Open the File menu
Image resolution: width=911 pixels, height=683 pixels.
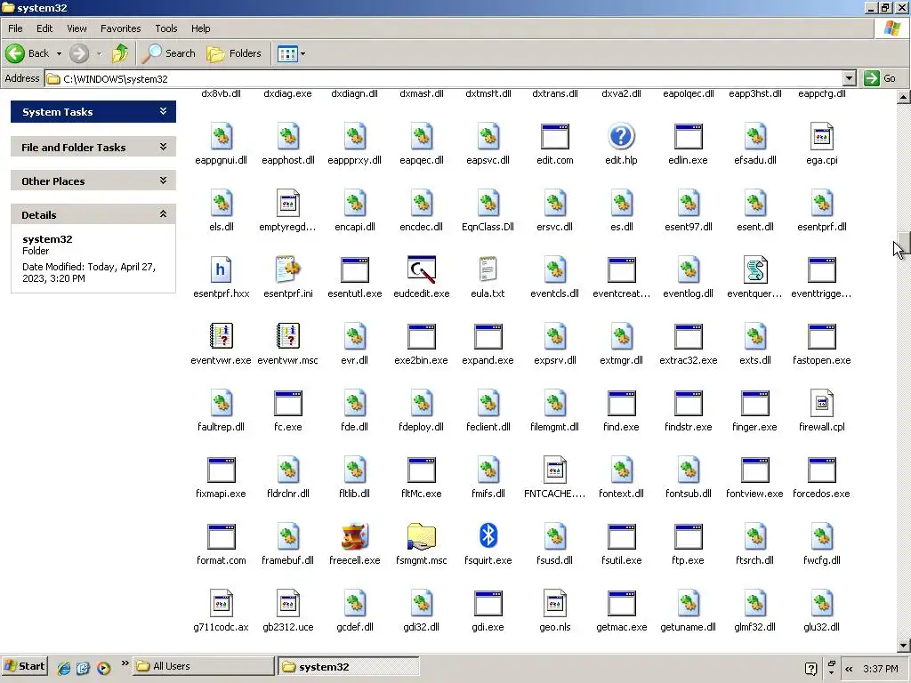point(15,28)
